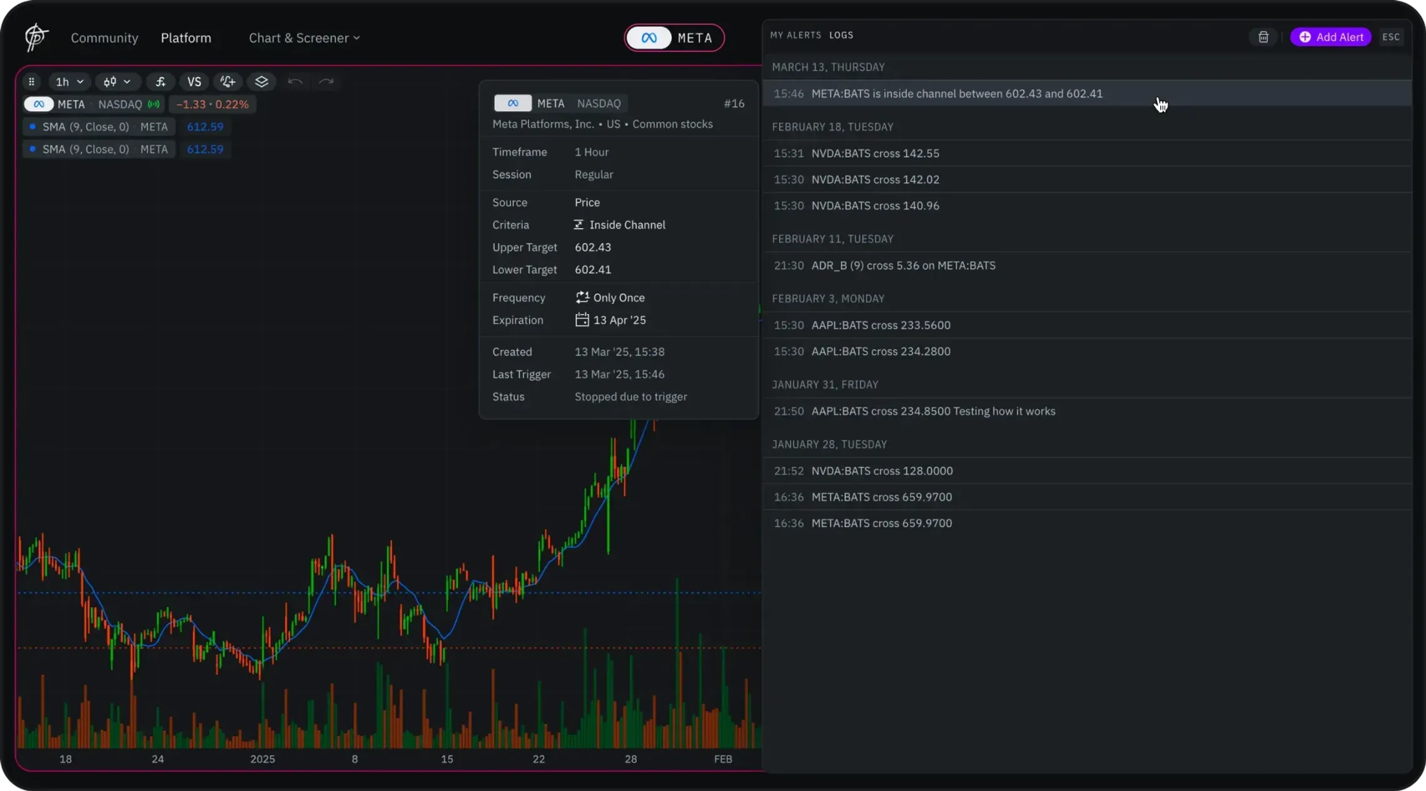The image size is (1426, 791).
Task: Click the app logo in the header
Action: pos(36,37)
